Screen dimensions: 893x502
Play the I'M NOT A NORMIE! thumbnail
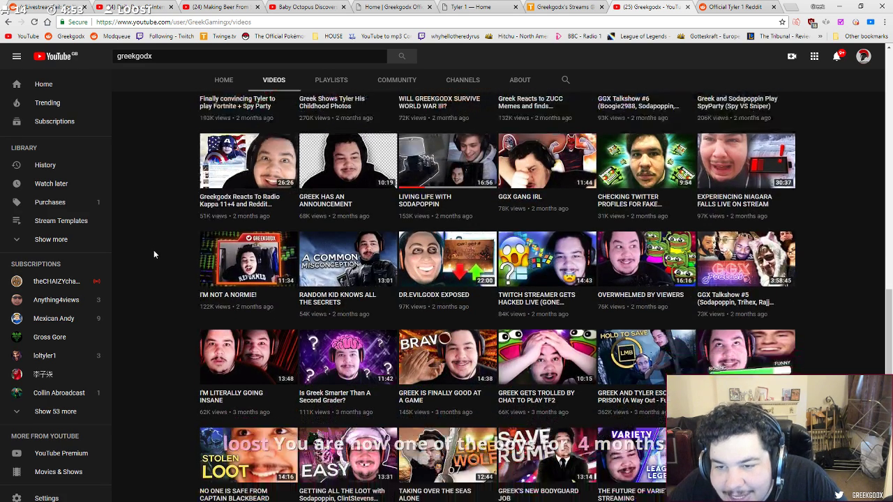point(248,259)
